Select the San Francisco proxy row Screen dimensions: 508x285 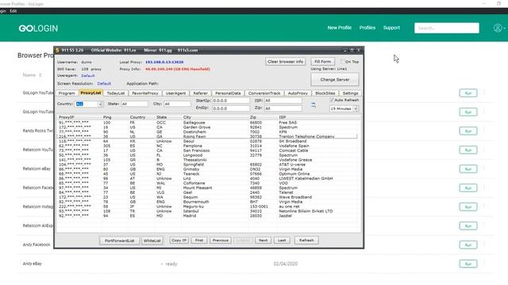coord(207,150)
